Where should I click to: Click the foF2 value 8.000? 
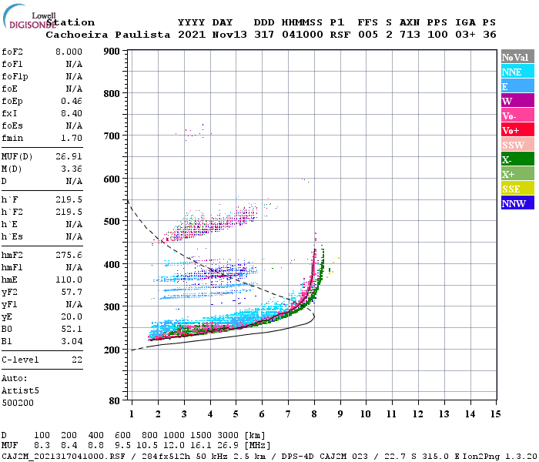(x=69, y=52)
